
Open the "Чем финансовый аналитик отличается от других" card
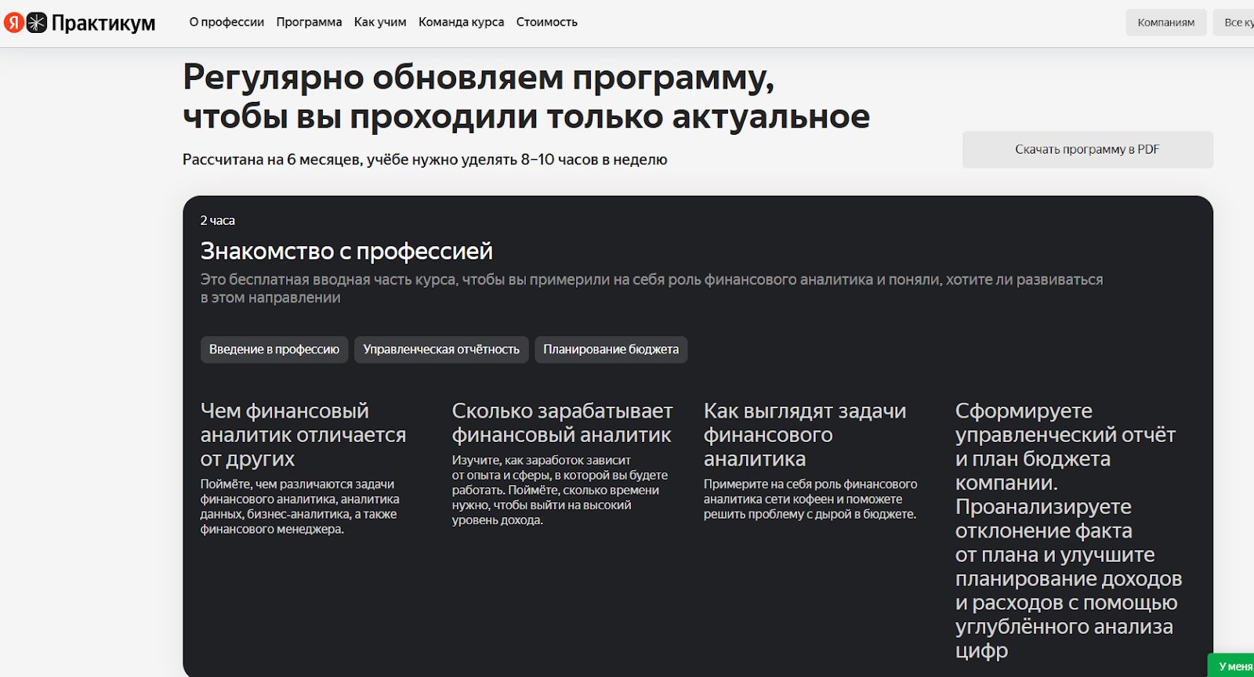pyautogui.click(x=303, y=435)
